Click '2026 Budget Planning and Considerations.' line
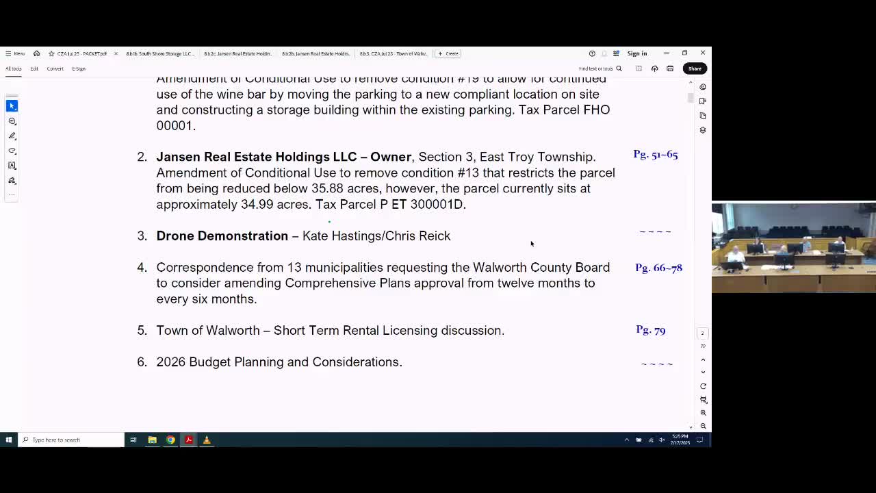This screenshot has width=876, height=493. pyautogui.click(x=279, y=362)
